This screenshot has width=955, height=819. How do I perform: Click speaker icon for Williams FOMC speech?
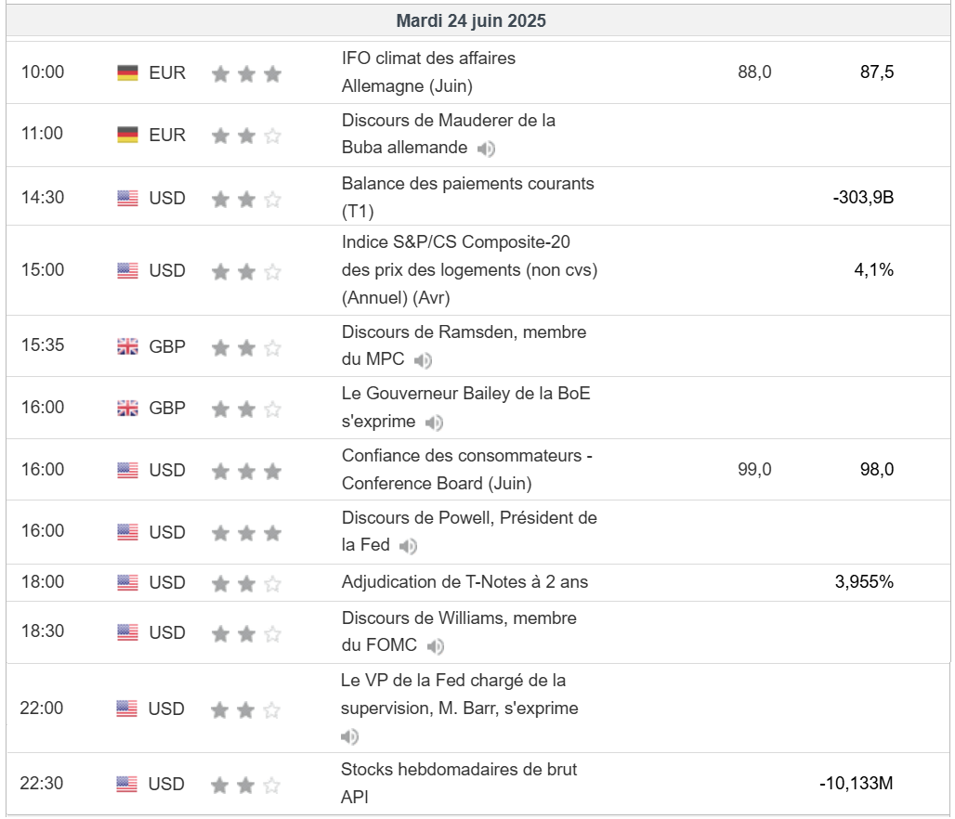coord(435,646)
